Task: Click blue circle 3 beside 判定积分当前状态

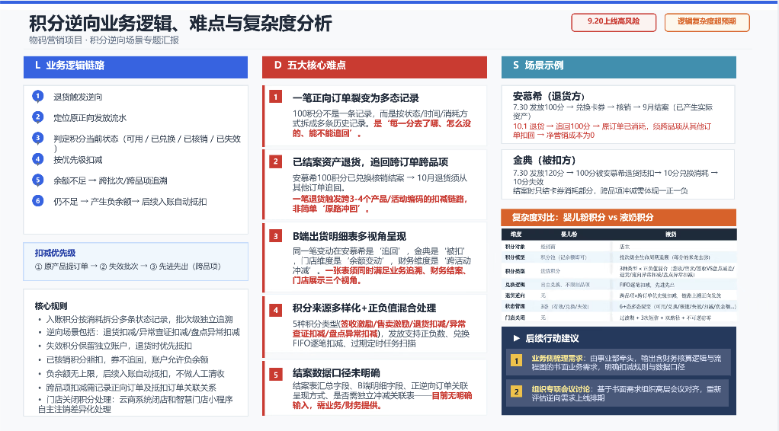Action: pos(38,138)
